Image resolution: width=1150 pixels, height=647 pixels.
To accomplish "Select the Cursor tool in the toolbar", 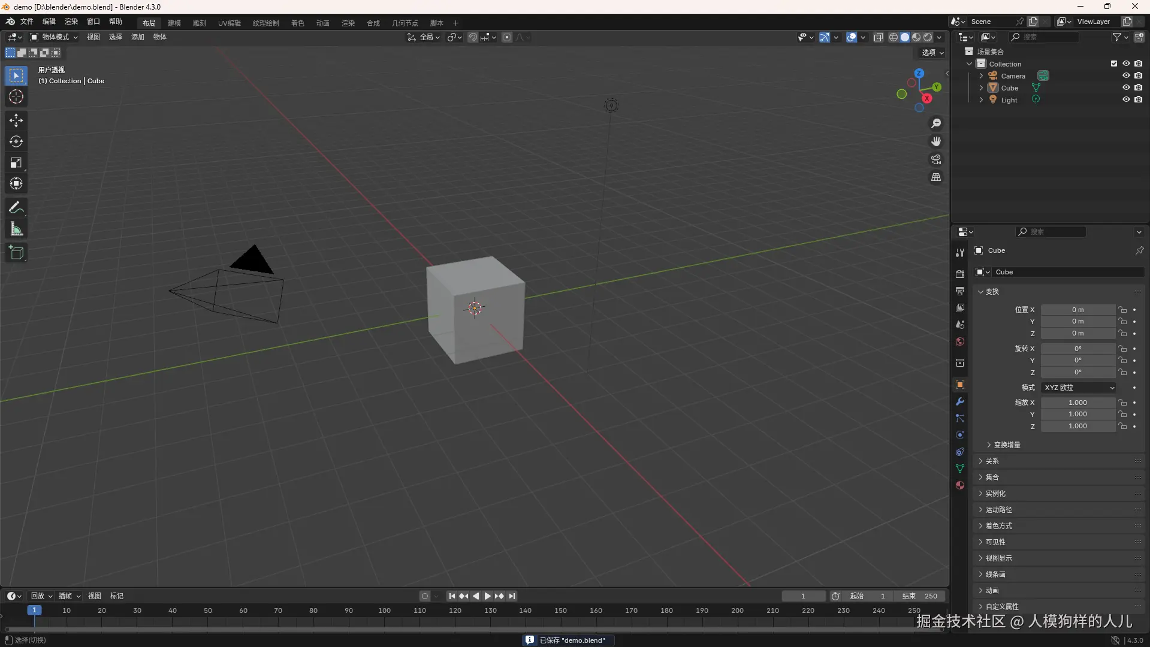I will [x=16, y=96].
